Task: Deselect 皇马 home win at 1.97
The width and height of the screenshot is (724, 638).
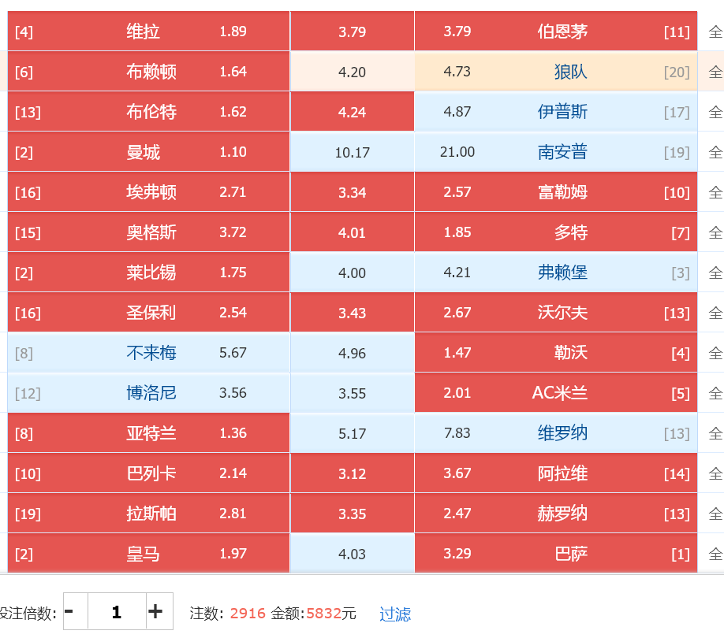Action: (149, 553)
